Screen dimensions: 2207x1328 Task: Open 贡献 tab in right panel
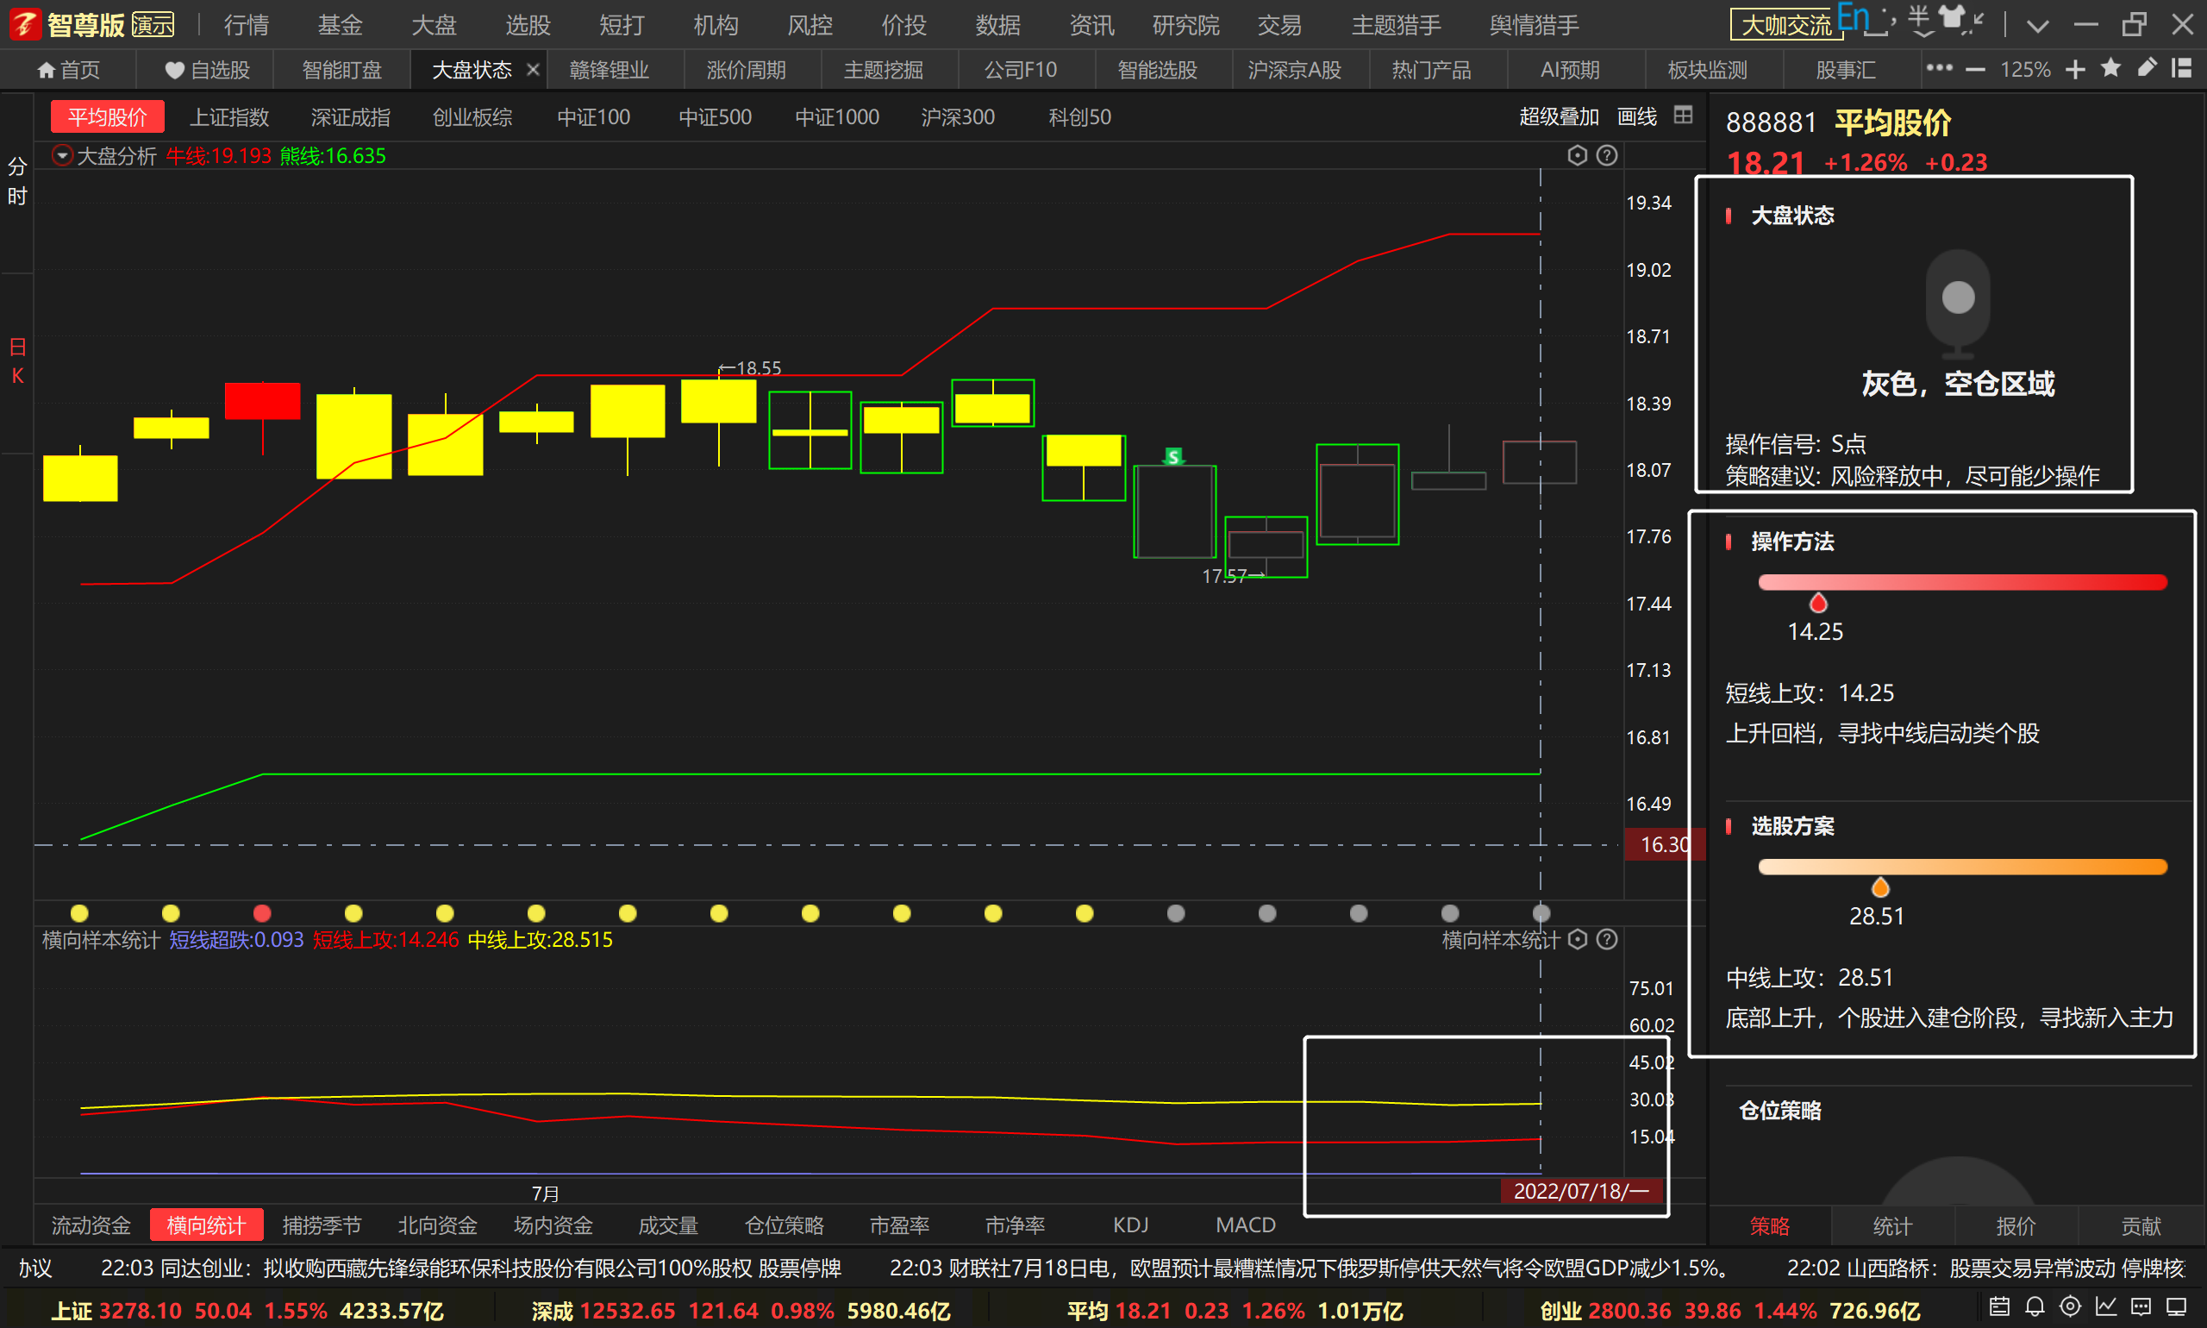pos(2140,1226)
